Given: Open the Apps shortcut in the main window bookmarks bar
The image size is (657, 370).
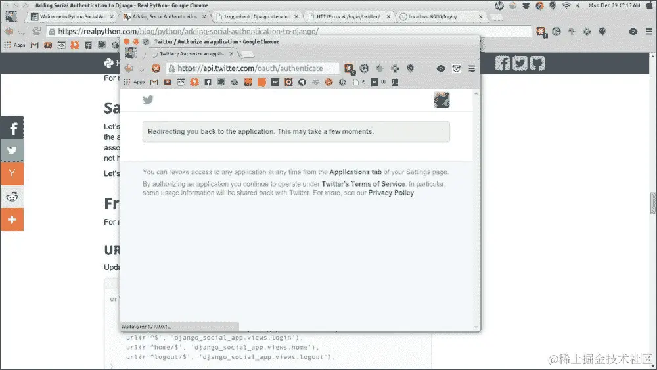Looking at the screenshot, I should point(14,45).
